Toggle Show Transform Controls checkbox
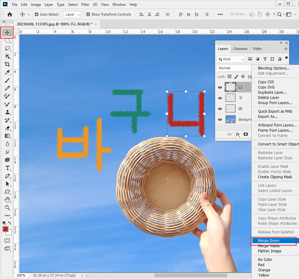Image resolution: width=299 pixels, height=279 pixels. click(88, 14)
